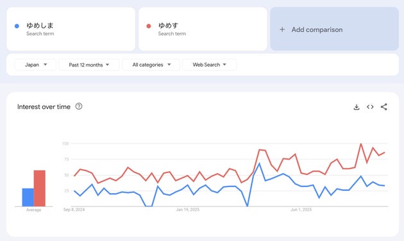Edit the ゆめしま search term
This screenshot has height=241, width=404.
click(71, 29)
